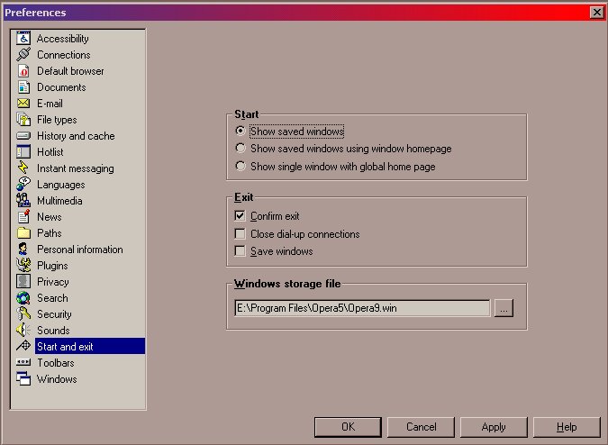Screen dimensions: 608x445
Task: Click the History and cache icon
Action: (x=23, y=136)
